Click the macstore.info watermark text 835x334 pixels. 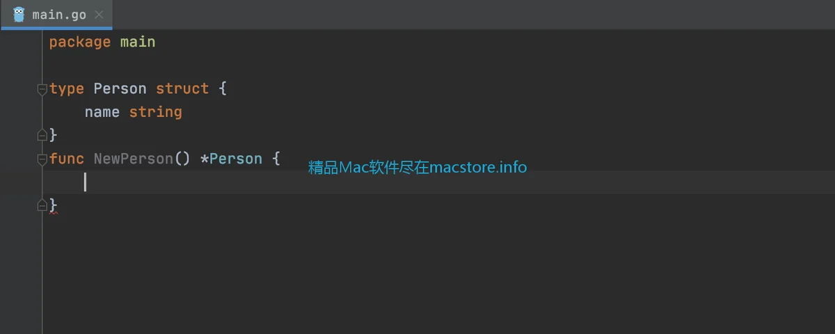point(417,168)
